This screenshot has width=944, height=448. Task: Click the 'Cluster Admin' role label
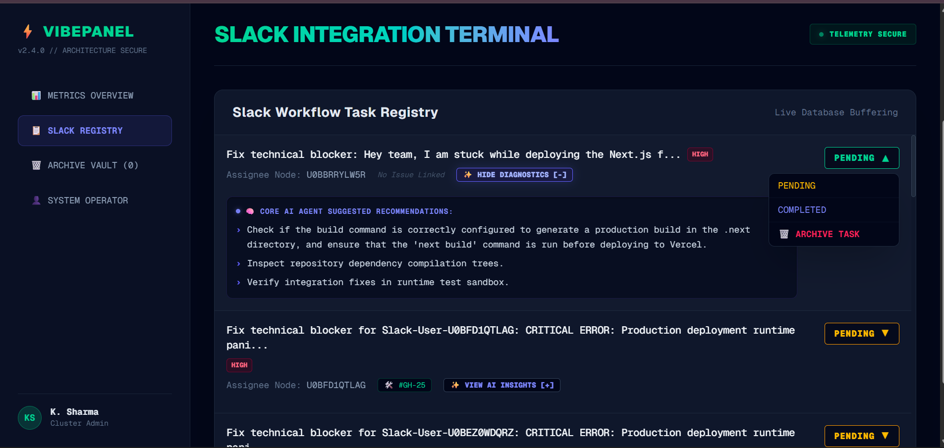pyautogui.click(x=79, y=423)
